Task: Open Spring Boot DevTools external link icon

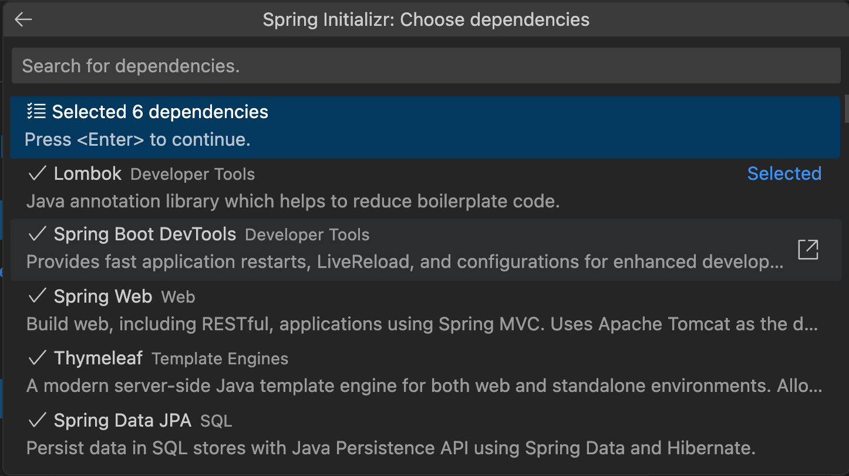Action: 808,250
